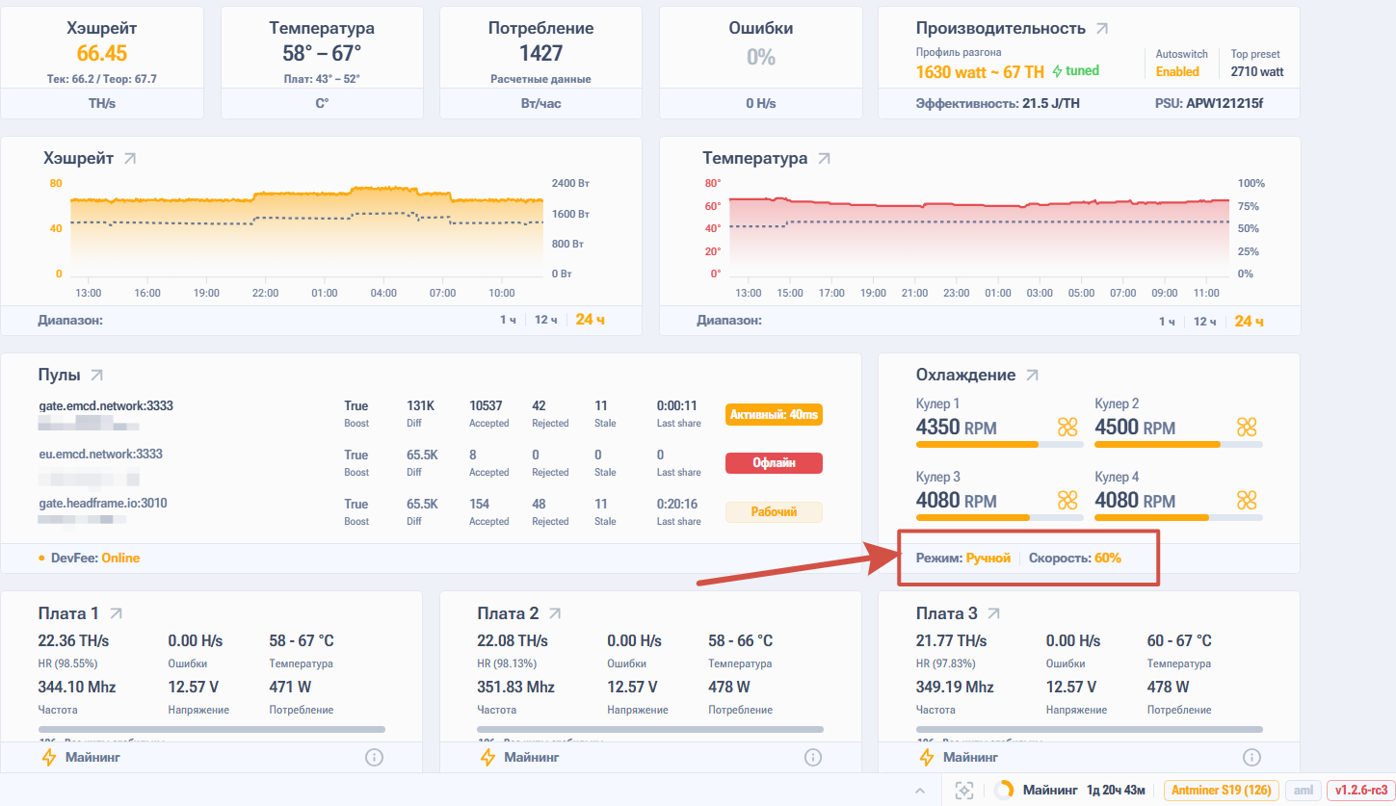Set hashrate chart range to 12 ч
The image size is (1396, 806).
pyautogui.click(x=546, y=321)
